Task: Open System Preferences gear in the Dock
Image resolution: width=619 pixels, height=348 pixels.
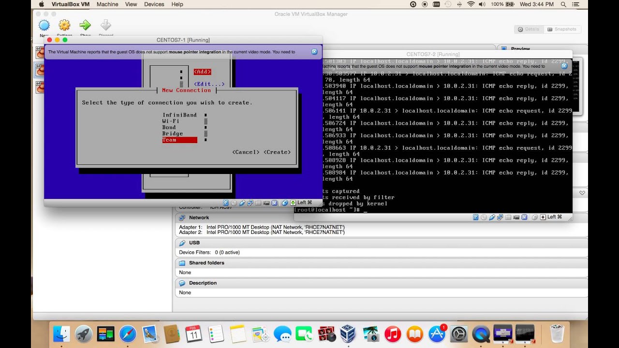Action: 458,334
